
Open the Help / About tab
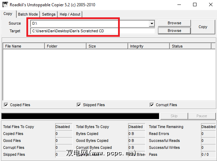pos(70,14)
